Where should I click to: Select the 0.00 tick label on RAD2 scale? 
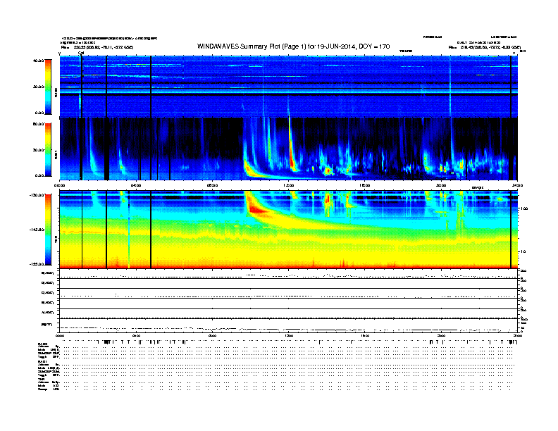(x=39, y=113)
